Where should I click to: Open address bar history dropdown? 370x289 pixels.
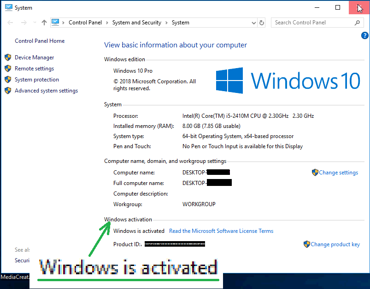(254, 23)
